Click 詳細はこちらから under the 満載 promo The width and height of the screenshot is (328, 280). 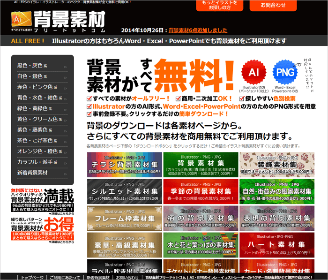point(61,213)
